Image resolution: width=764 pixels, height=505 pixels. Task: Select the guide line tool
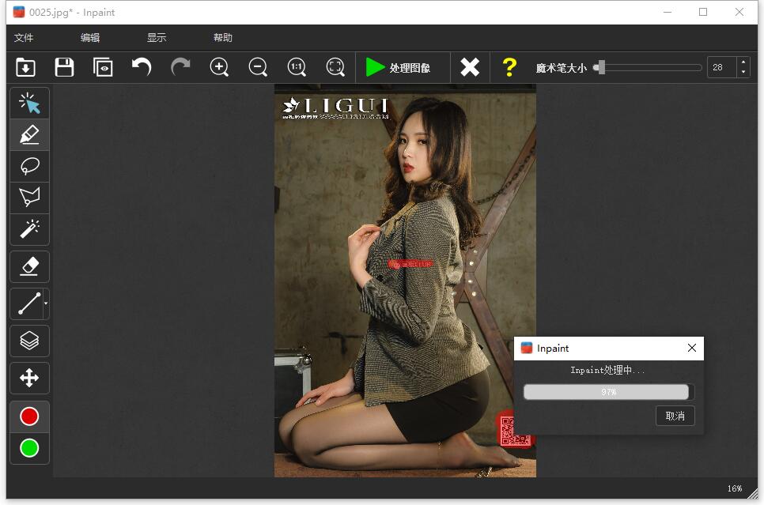click(x=27, y=303)
